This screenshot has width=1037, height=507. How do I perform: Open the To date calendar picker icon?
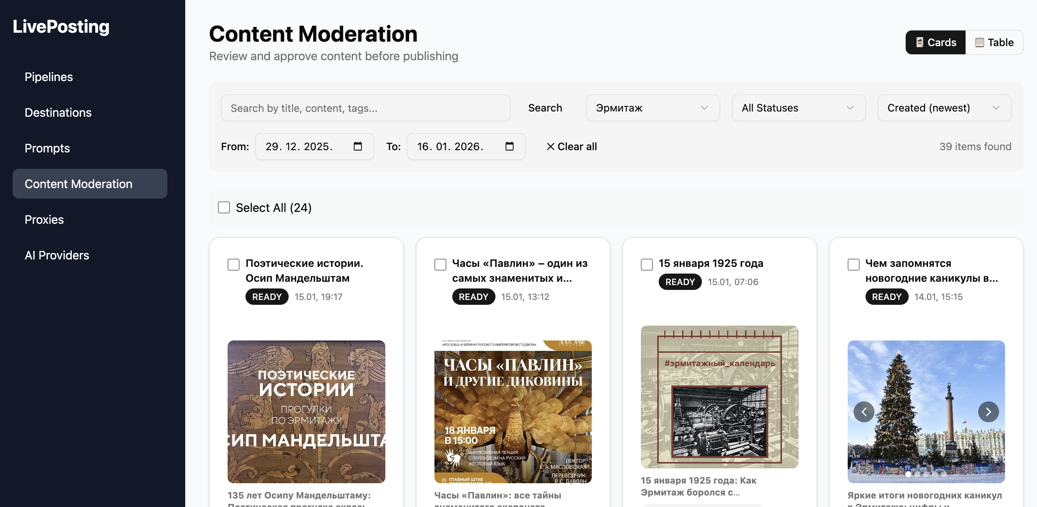[x=509, y=146]
